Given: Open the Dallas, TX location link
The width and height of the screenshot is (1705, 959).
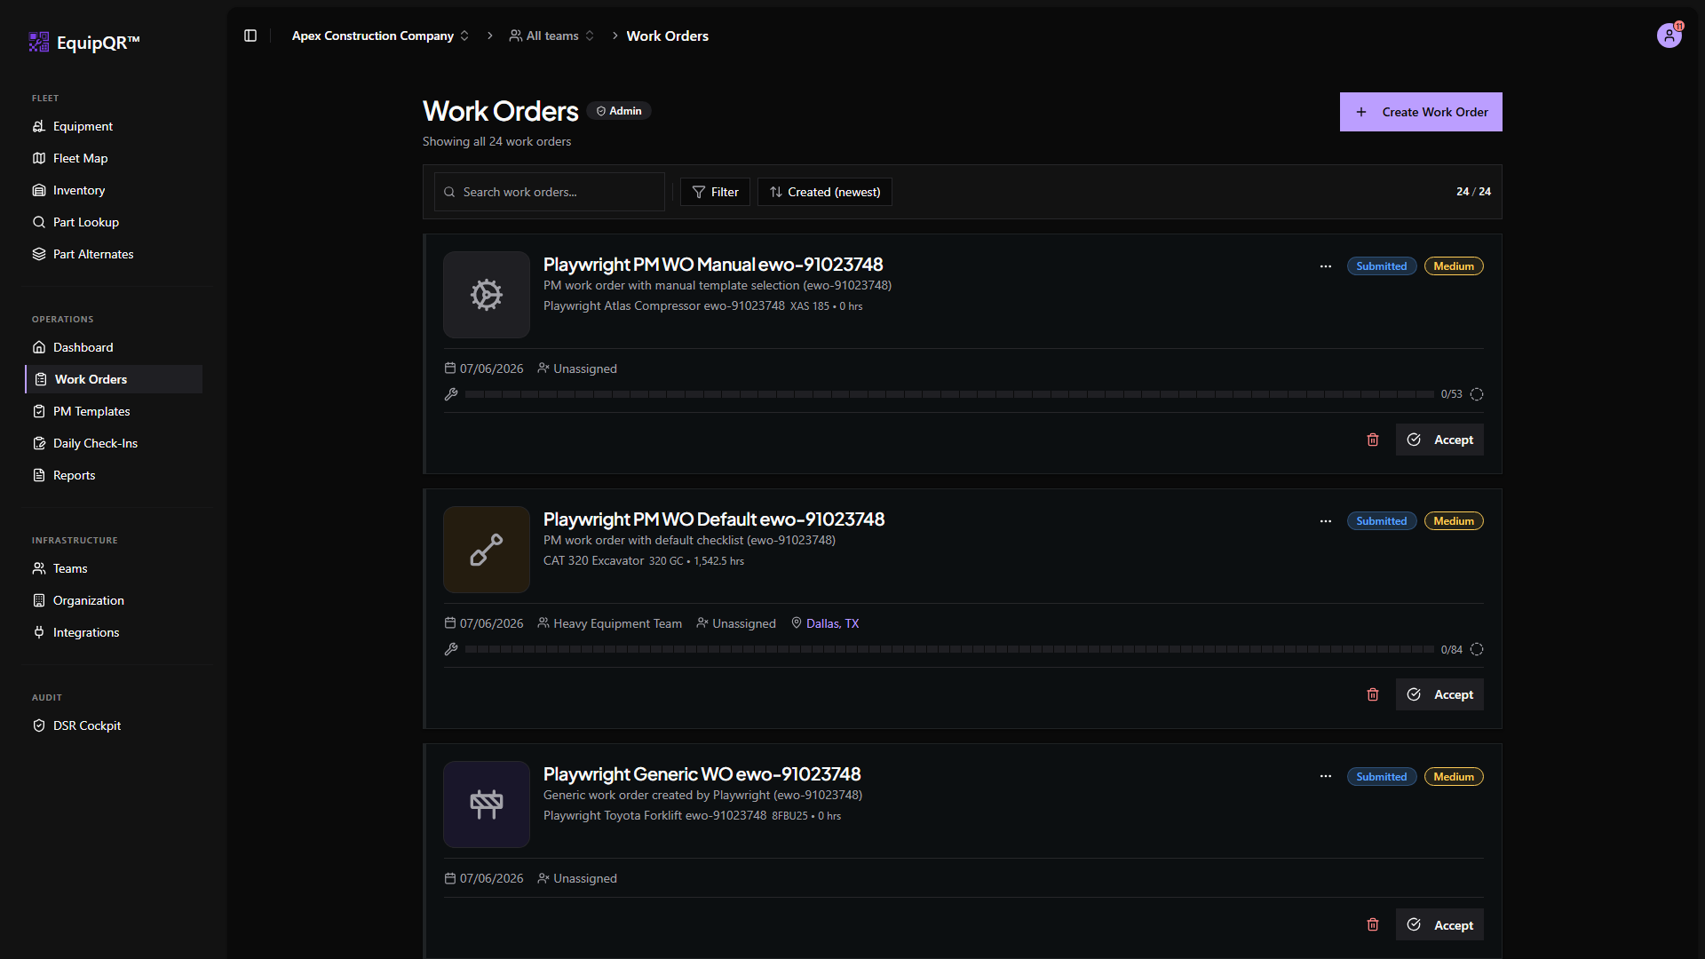Looking at the screenshot, I should (832, 623).
